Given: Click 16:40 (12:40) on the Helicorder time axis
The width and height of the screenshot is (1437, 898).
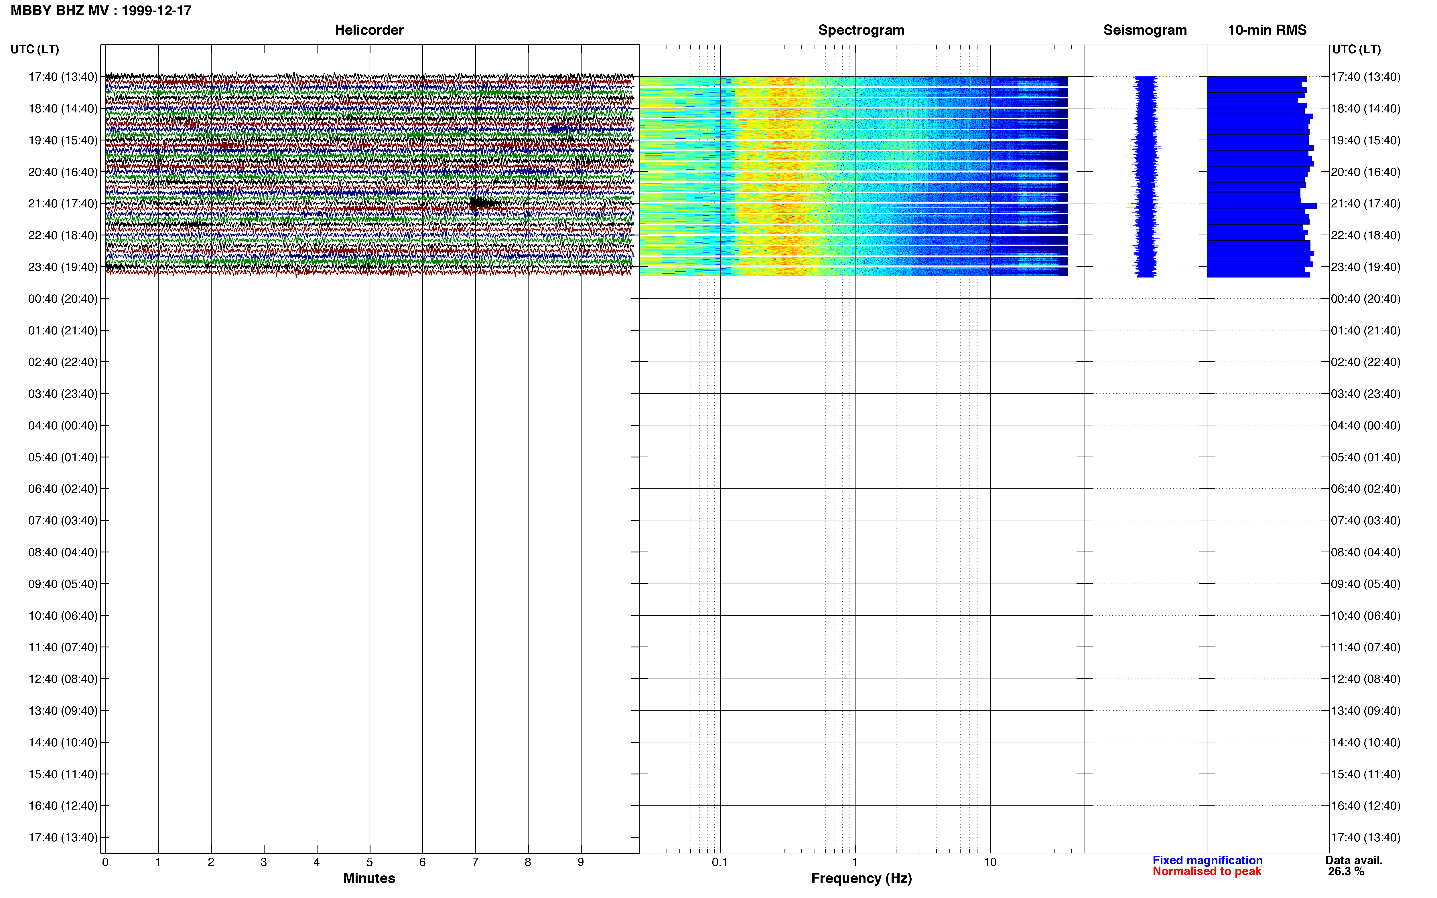Looking at the screenshot, I should coord(62,806).
